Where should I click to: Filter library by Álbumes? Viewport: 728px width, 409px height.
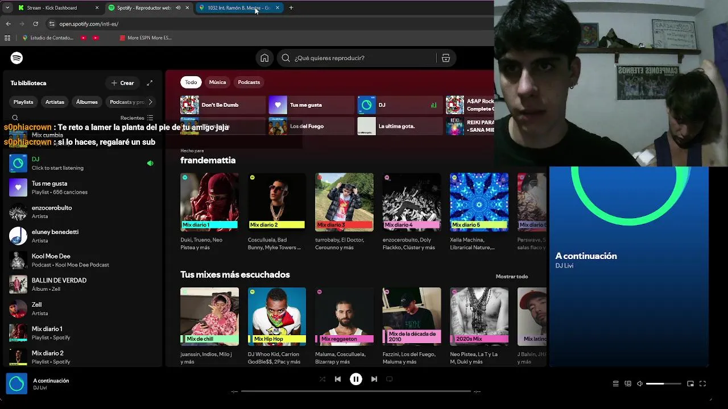[x=87, y=102]
